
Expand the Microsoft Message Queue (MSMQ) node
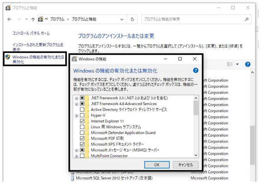76,150
